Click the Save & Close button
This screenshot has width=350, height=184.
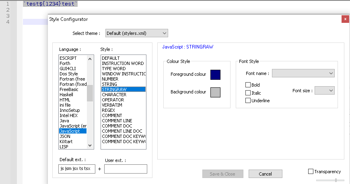click(x=223, y=174)
